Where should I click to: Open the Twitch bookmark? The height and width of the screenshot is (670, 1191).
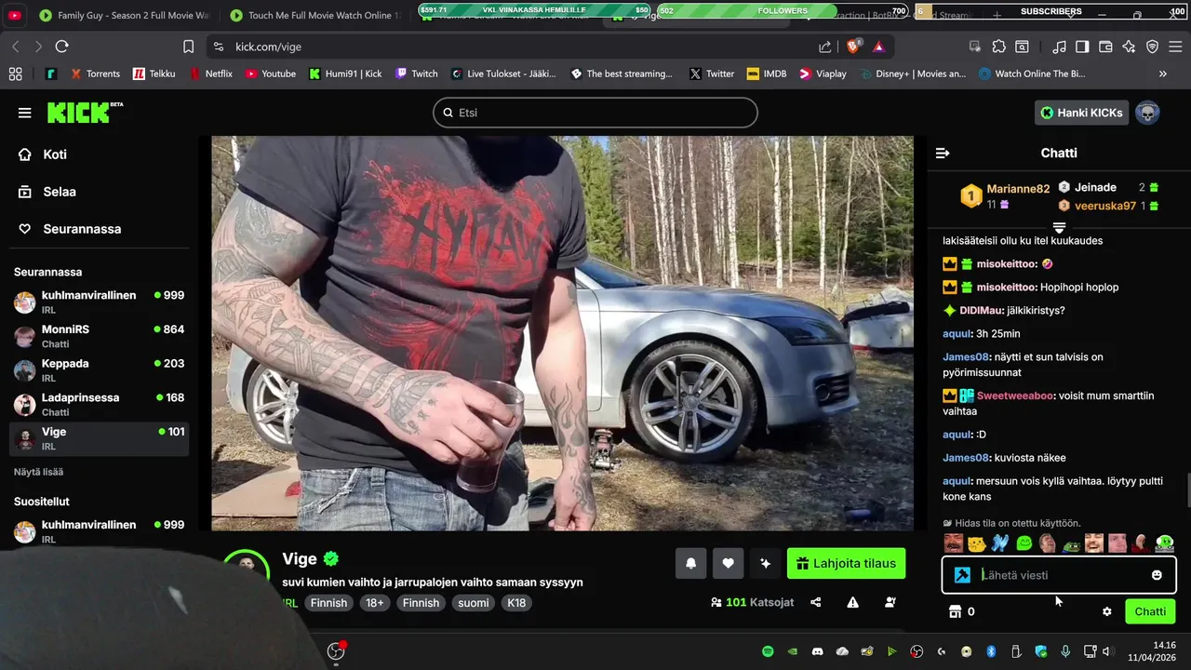416,74
